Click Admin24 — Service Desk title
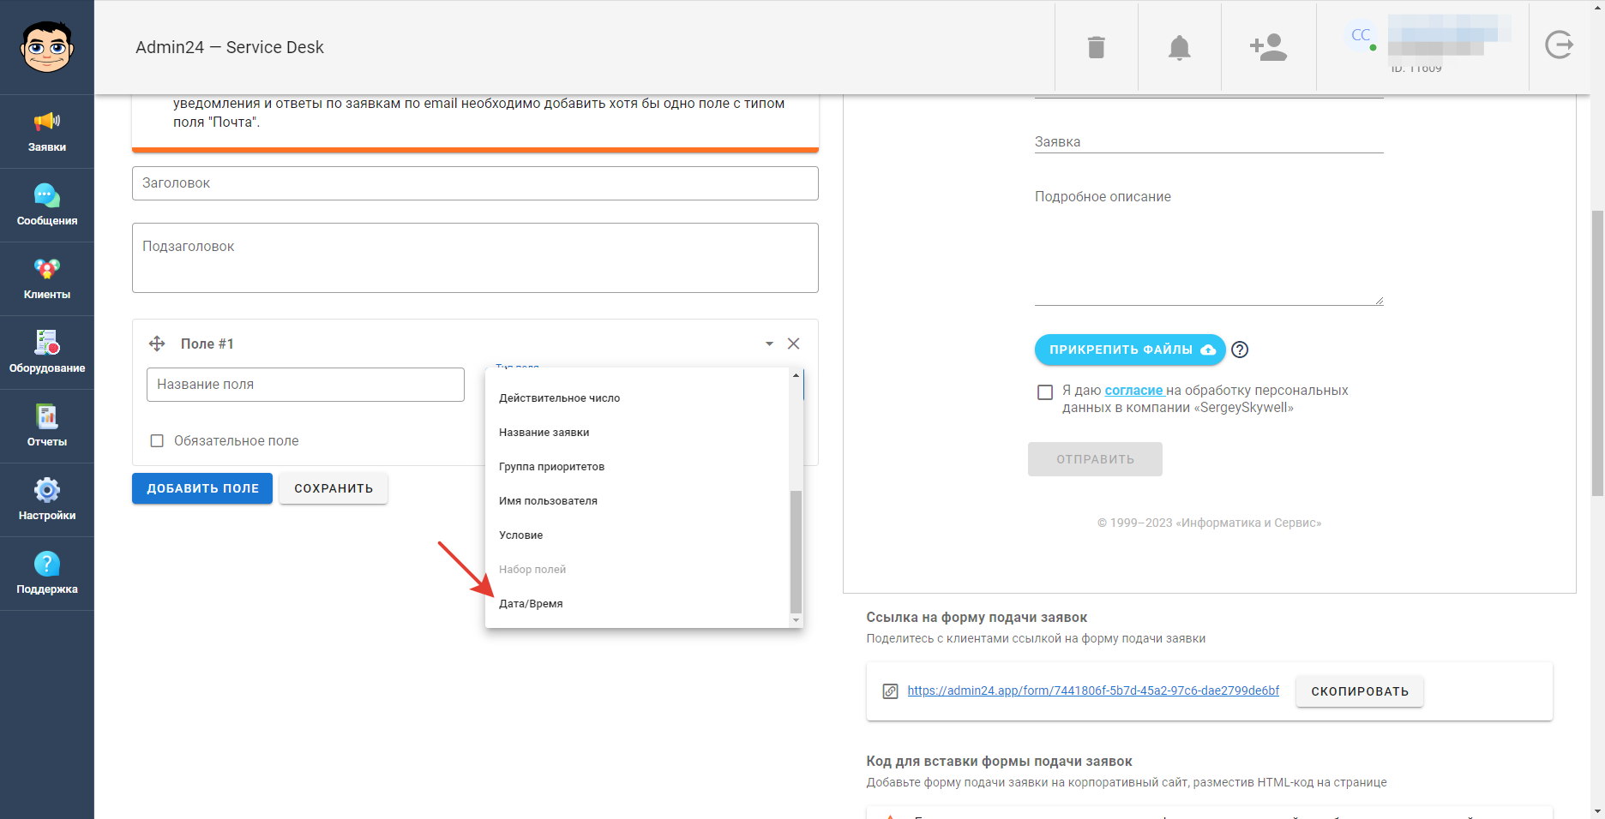1605x819 pixels. (230, 47)
